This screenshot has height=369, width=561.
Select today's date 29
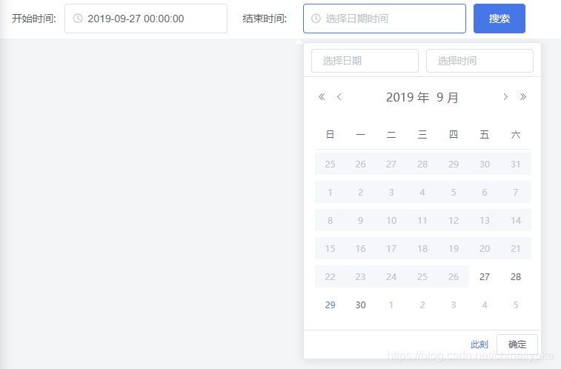coord(330,305)
